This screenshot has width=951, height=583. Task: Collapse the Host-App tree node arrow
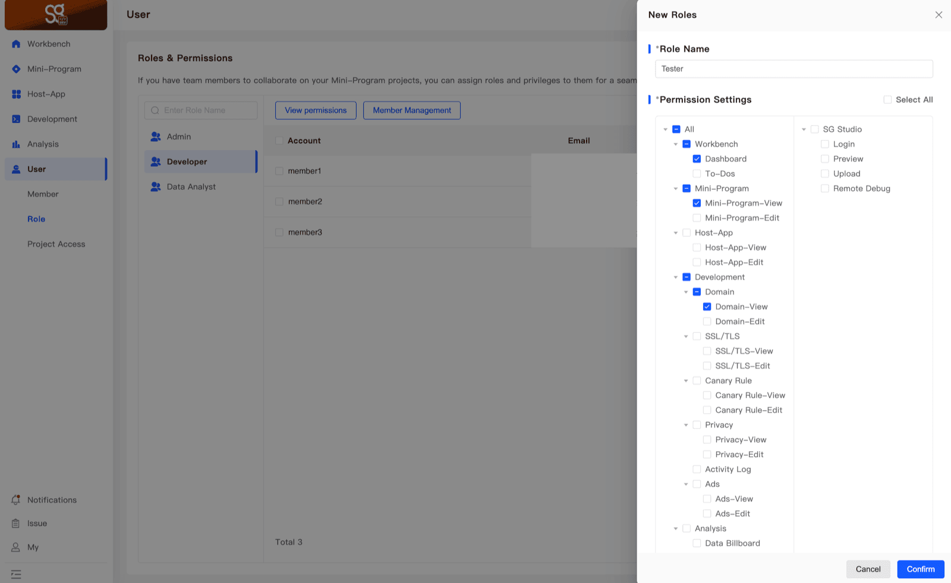coord(676,233)
